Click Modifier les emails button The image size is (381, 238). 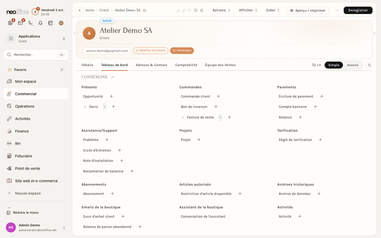point(151,51)
